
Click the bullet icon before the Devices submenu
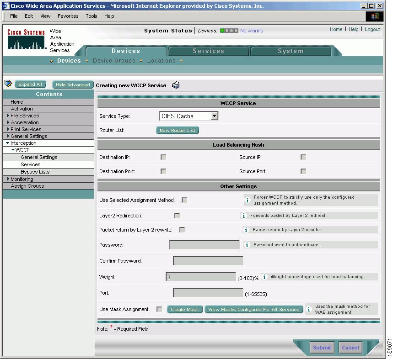(51, 61)
